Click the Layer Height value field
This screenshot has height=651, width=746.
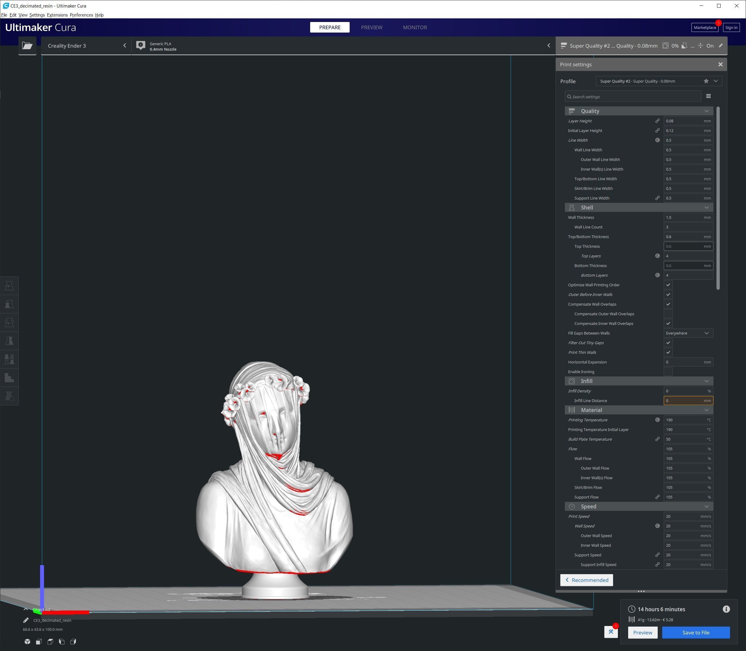pyautogui.click(x=688, y=121)
